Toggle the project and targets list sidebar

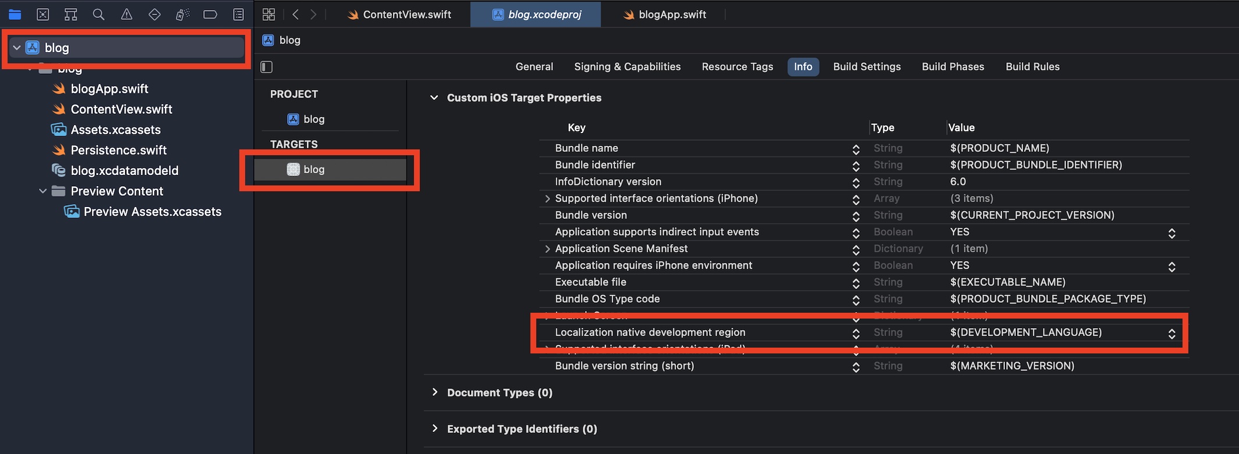[x=267, y=67]
